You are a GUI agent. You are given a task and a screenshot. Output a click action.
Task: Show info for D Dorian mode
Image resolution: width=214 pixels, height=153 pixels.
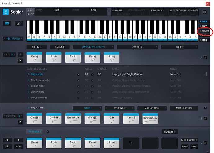click(x=92, y=92)
